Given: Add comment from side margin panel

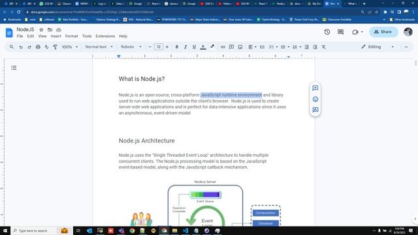Looking at the screenshot, I should click(315, 88).
